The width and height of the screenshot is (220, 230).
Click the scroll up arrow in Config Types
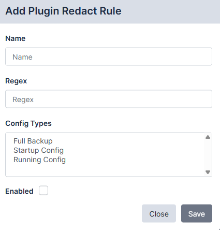point(208,137)
